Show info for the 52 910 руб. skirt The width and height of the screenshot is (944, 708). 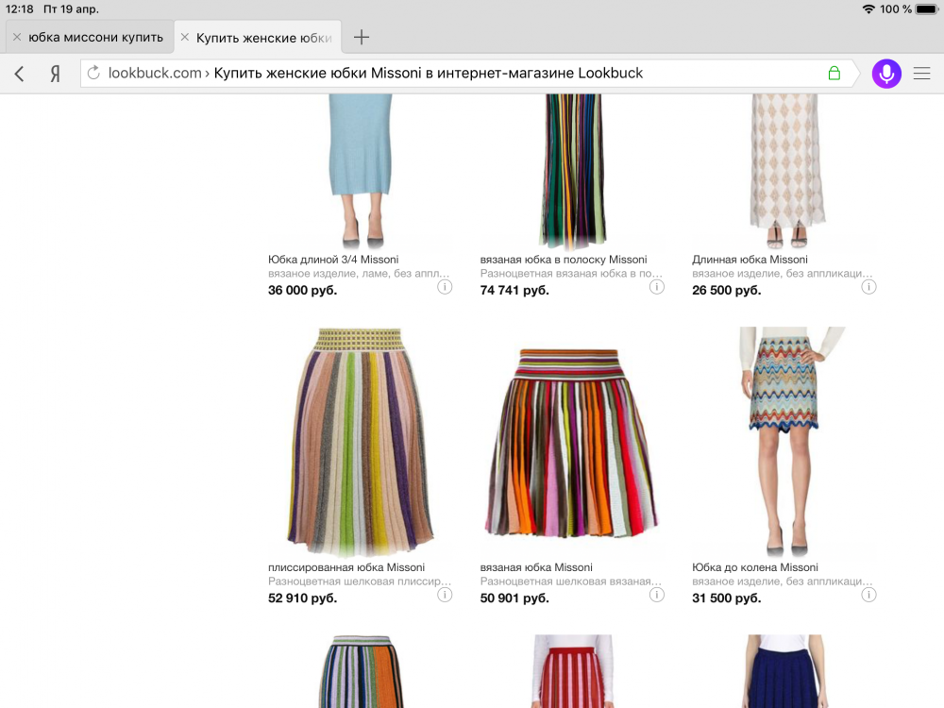click(x=445, y=595)
